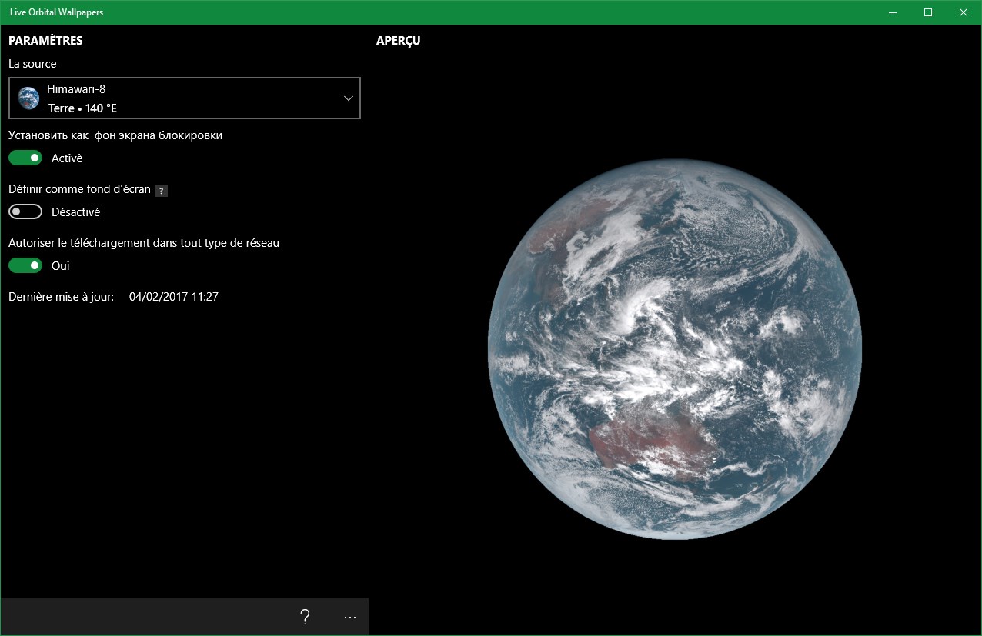
Task: Disable the lock screen background toggle
Action: (25, 157)
